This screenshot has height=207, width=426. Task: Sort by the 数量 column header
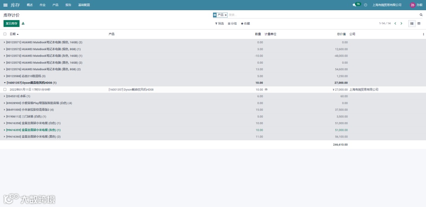(x=258, y=34)
